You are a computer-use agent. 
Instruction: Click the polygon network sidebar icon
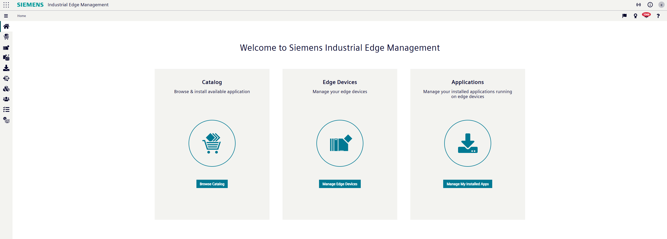pyautogui.click(x=6, y=79)
